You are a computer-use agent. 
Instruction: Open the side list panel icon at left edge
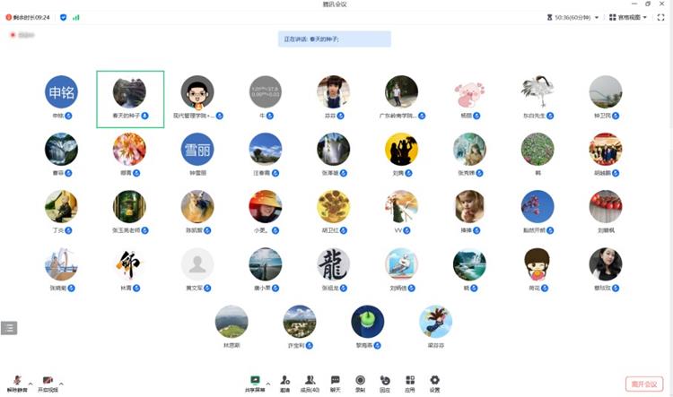8,327
